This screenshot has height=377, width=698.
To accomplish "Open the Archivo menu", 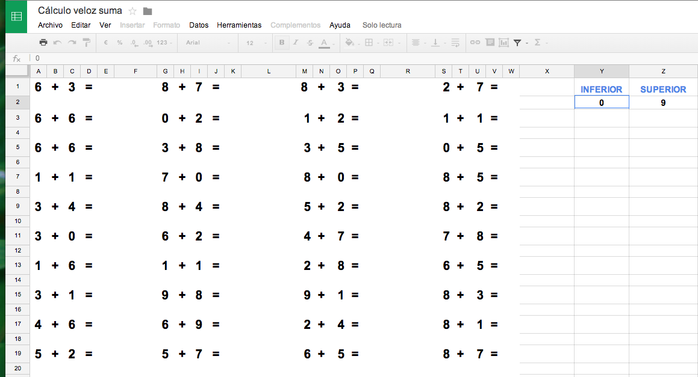I will tap(50, 25).
